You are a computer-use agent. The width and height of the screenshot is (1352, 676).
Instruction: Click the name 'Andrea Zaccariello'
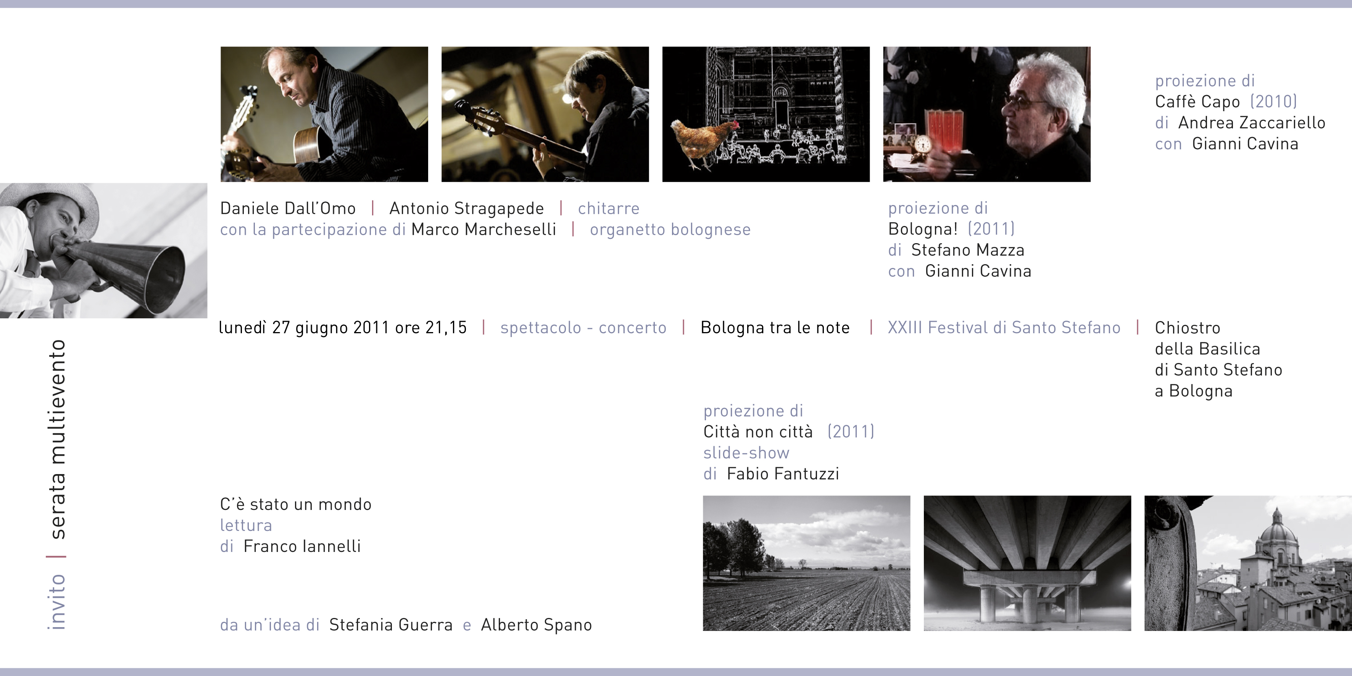[x=1251, y=122]
